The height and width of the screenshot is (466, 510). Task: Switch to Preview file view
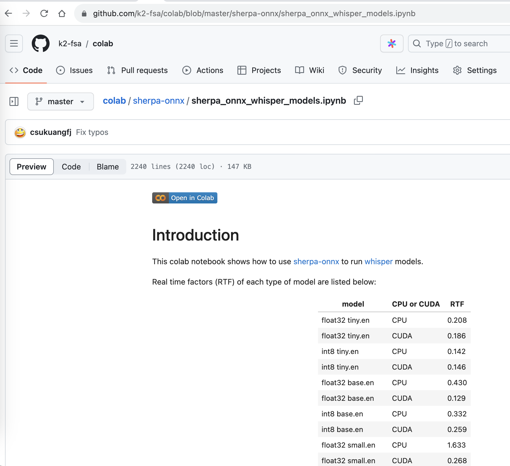31,167
